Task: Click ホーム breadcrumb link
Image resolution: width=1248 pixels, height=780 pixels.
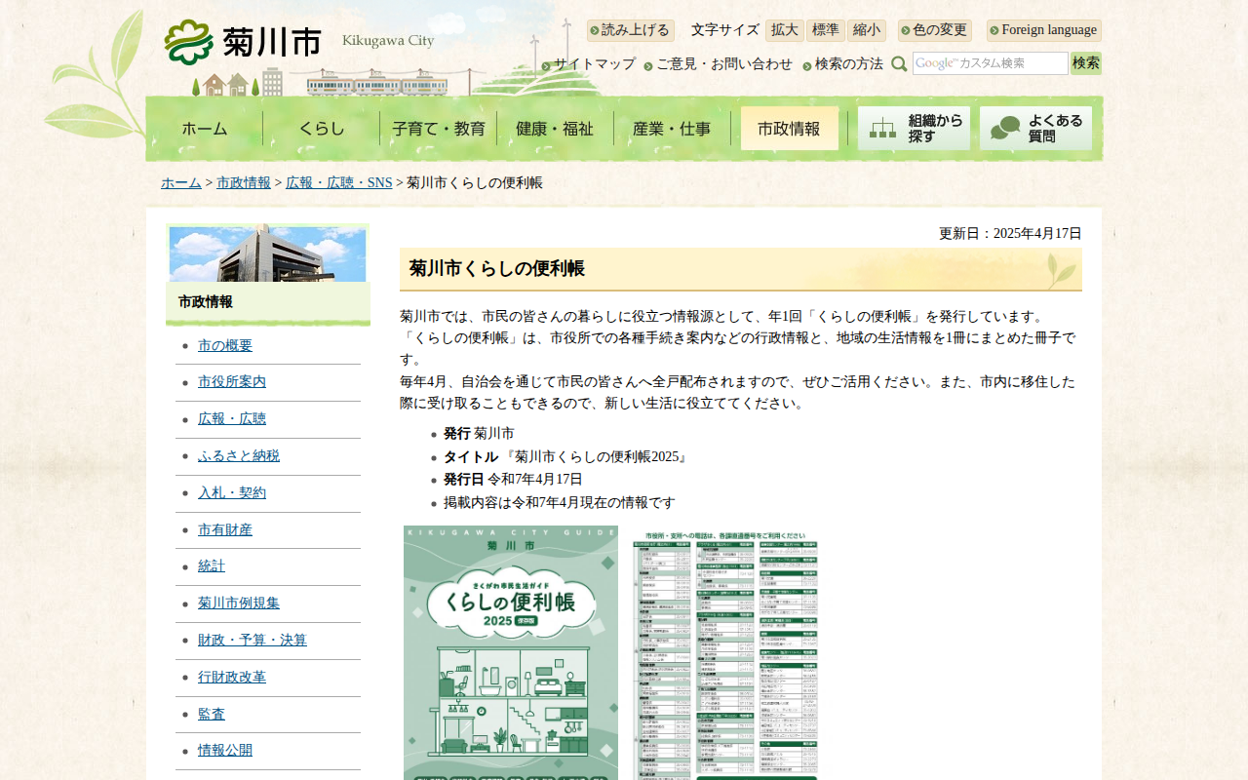Action: tap(181, 183)
